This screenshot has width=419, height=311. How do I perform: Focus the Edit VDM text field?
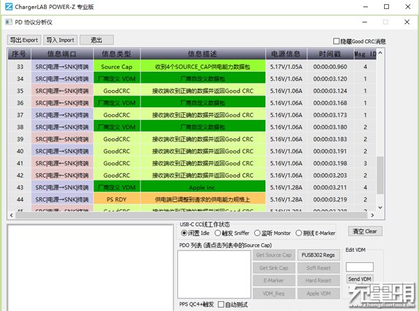(x=360, y=267)
